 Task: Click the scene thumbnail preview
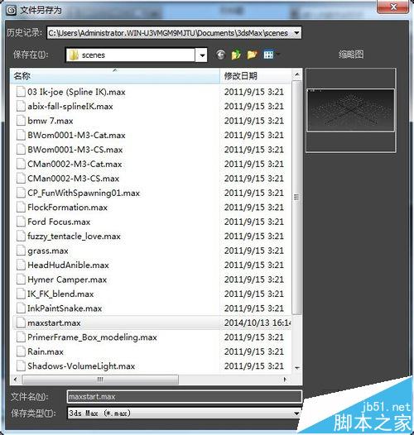350,110
